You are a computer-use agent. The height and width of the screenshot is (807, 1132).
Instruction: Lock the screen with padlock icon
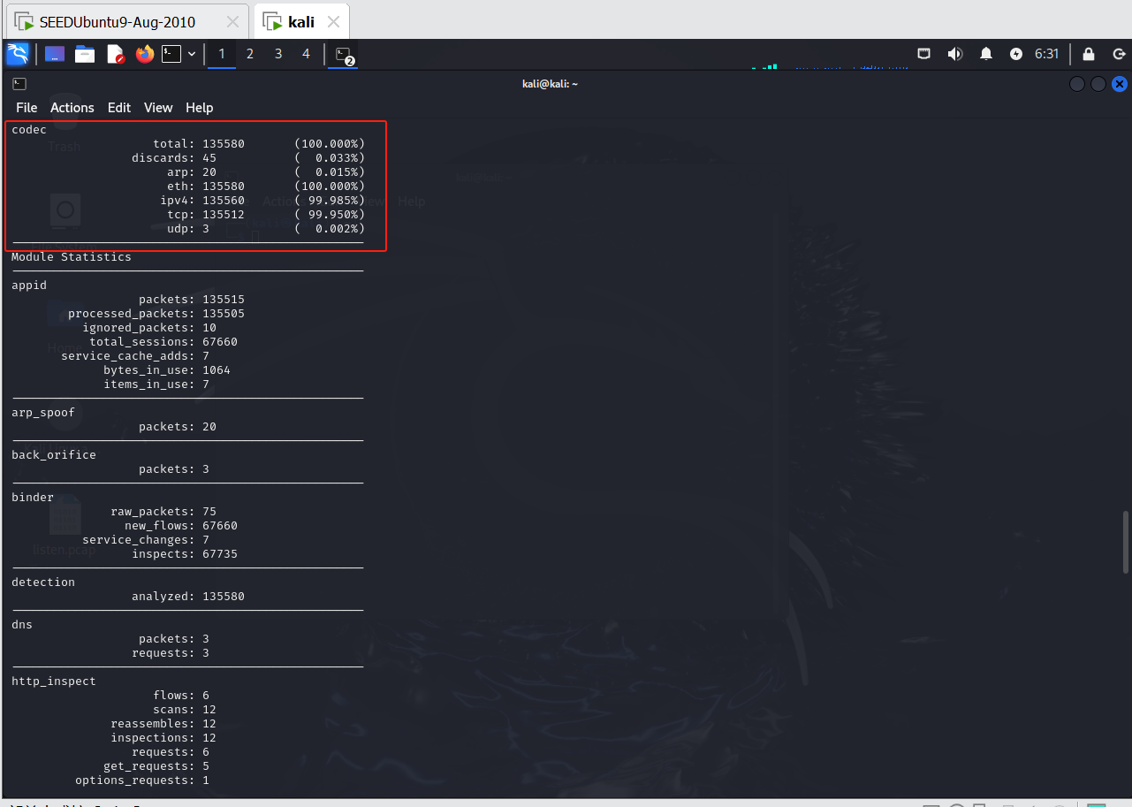click(x=1089, y=54)
